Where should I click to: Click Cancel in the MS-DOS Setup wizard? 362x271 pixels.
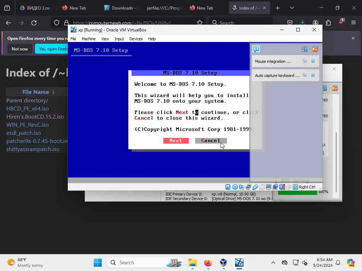tap(211, 140)
